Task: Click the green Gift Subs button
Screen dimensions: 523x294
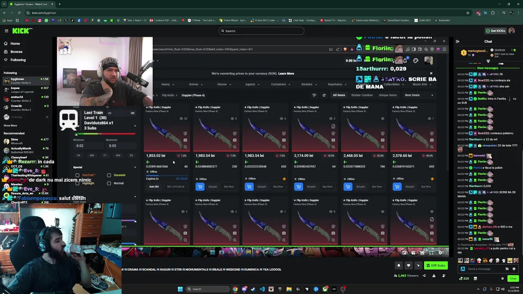Action: click(x=436, y=265)
